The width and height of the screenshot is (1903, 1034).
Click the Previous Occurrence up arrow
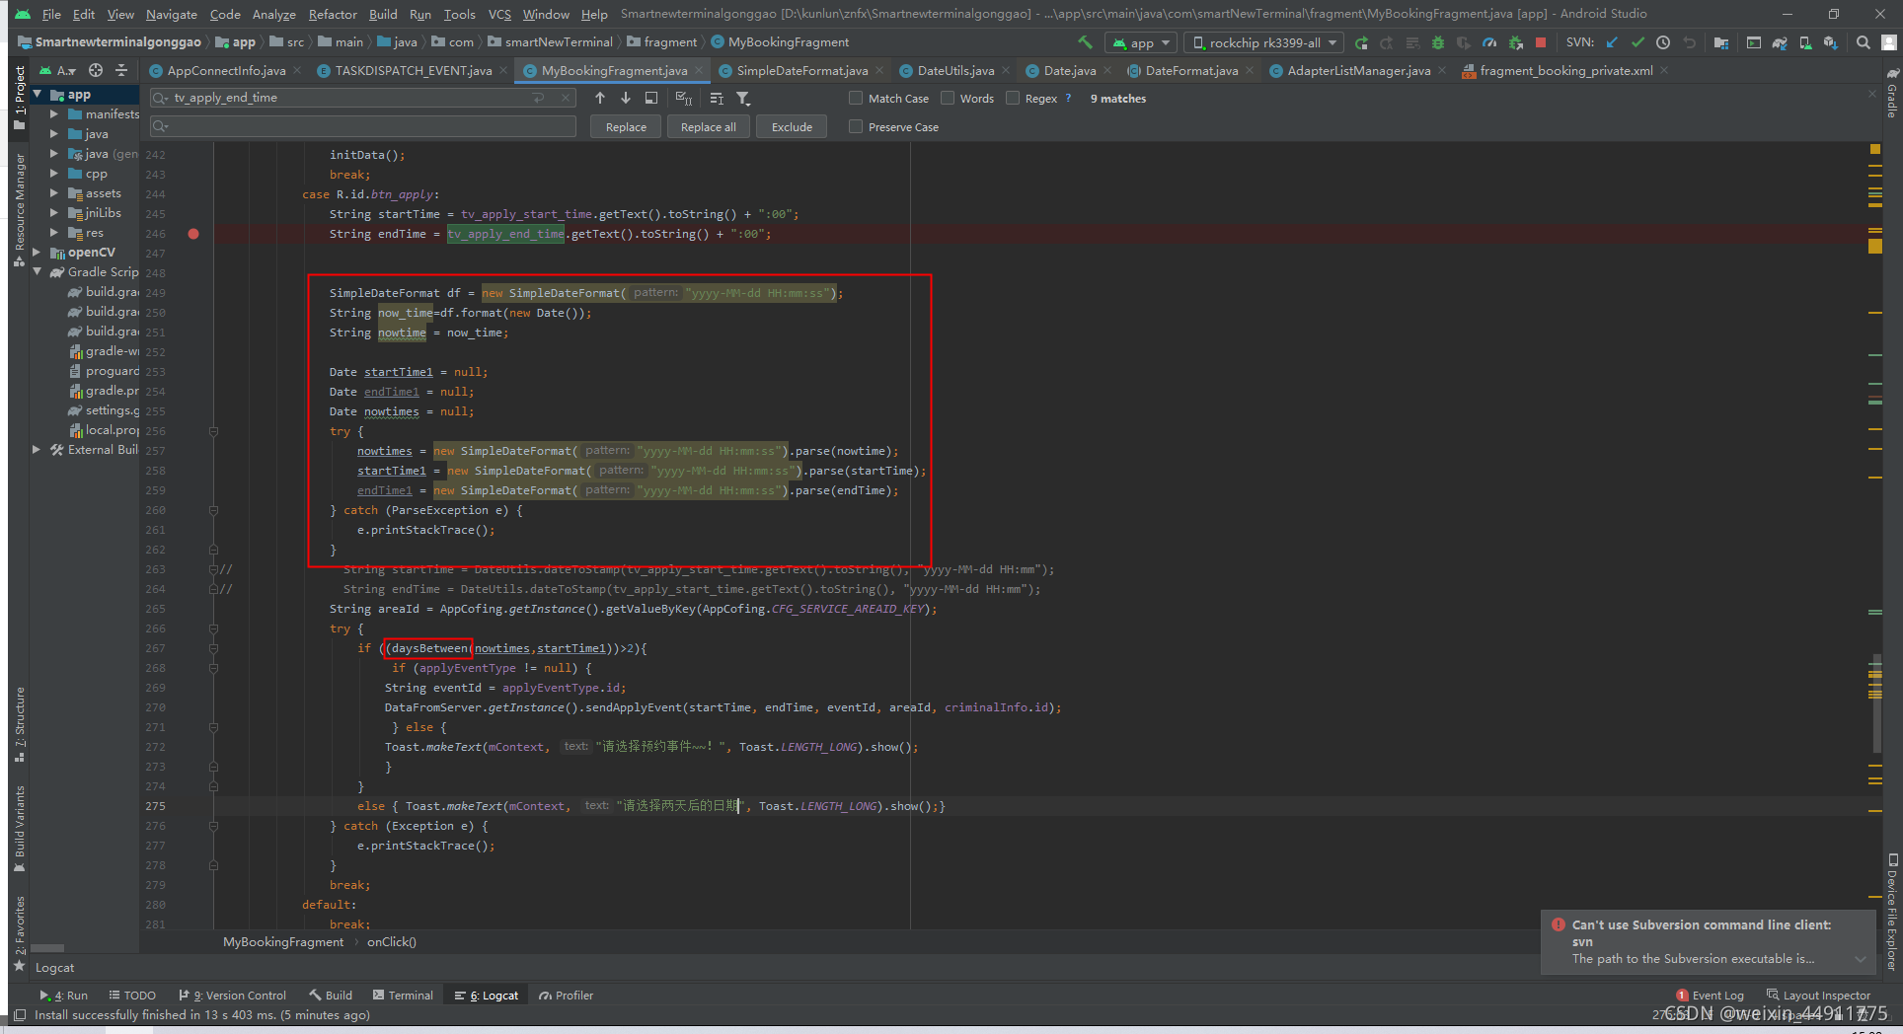coord(600,98)
